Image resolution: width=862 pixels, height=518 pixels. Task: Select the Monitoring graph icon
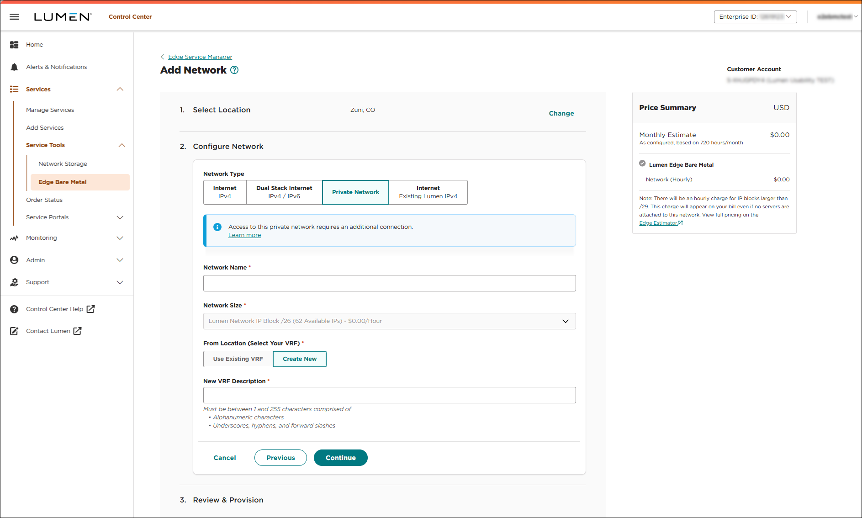(x=14, y=238)
